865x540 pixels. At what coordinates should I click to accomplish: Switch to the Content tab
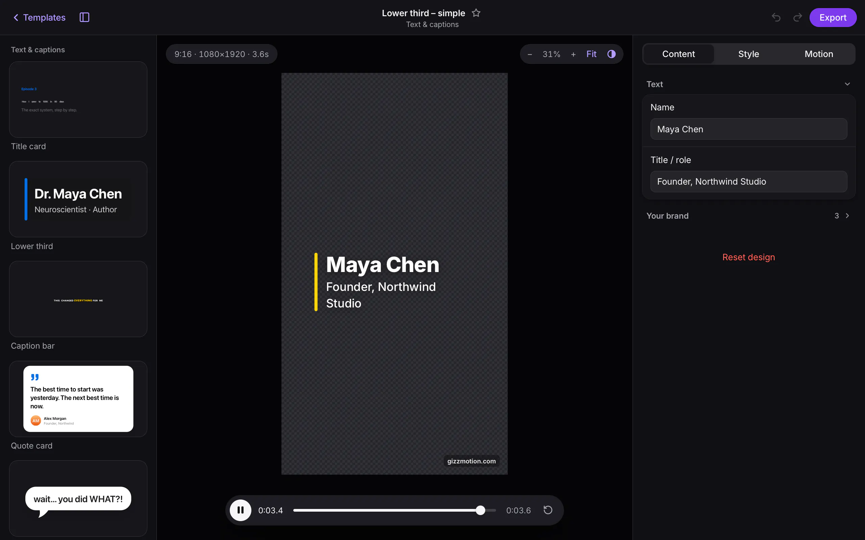[678, 54]
